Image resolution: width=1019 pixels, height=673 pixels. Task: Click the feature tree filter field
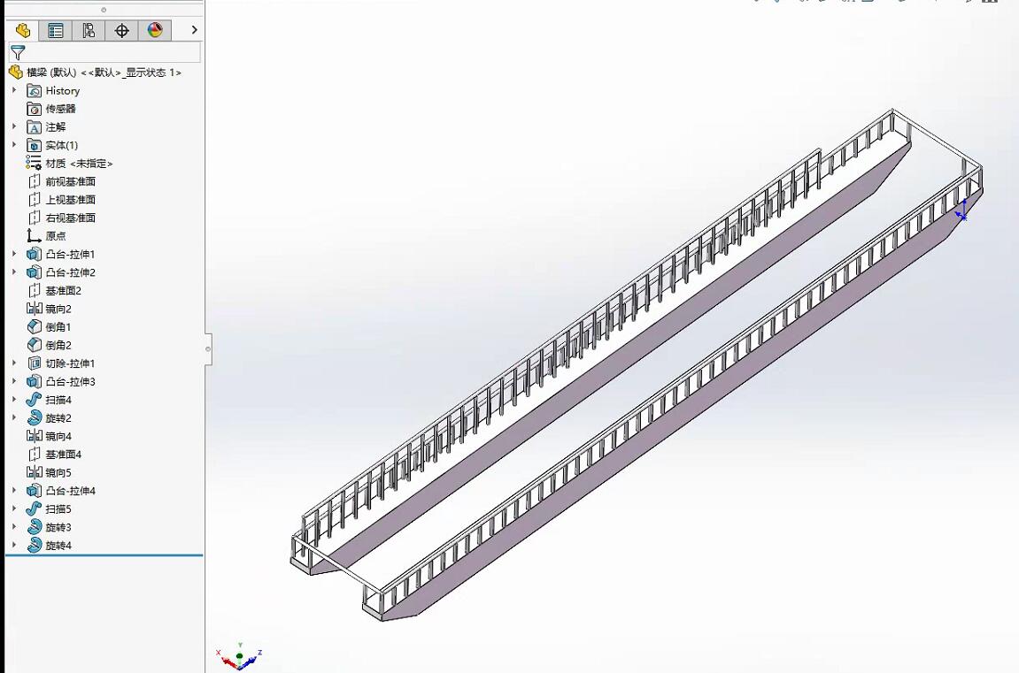104,52
